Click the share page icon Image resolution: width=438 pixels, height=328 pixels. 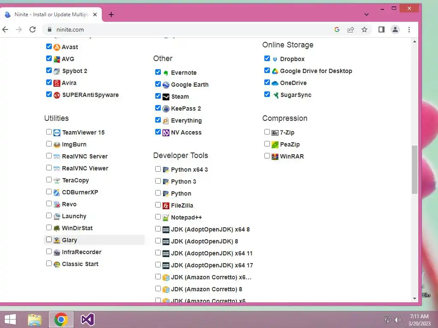tap(351, 29)
